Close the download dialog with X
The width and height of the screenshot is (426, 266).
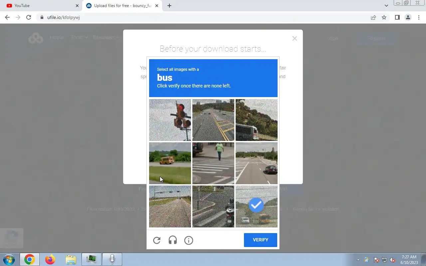coord(295,39)
